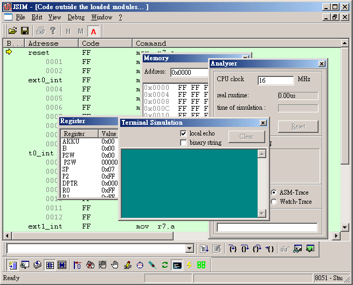Viewport: 353px width, 285px height.
Task: Select the M view toolbar button
Action: [x=81, y=31]
